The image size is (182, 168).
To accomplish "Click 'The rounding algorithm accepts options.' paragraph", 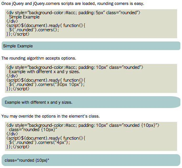I will pos(39,58).
